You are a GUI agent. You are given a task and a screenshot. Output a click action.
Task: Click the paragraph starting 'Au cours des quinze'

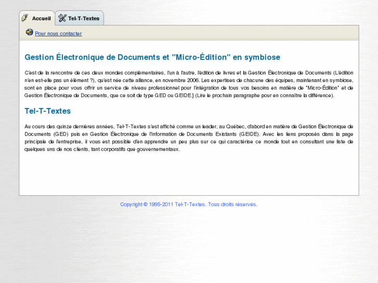[189, 138]
